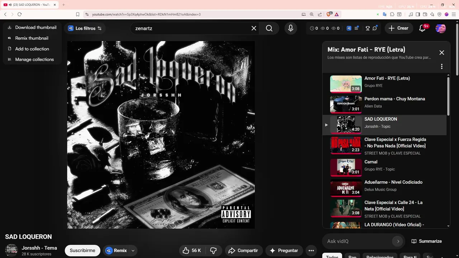Select the Relacionados chip
This screenshot has width=459, height=258.
[380, 256]
